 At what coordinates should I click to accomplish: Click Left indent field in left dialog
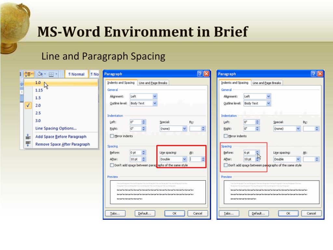pyautogui.click(x=136, y=122)
